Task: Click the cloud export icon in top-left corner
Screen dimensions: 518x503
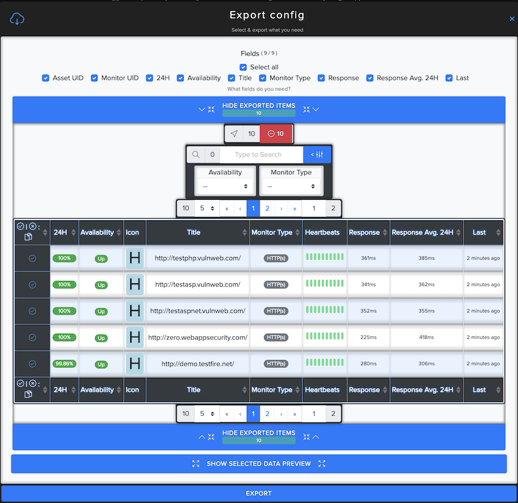Action: (17, 18)
